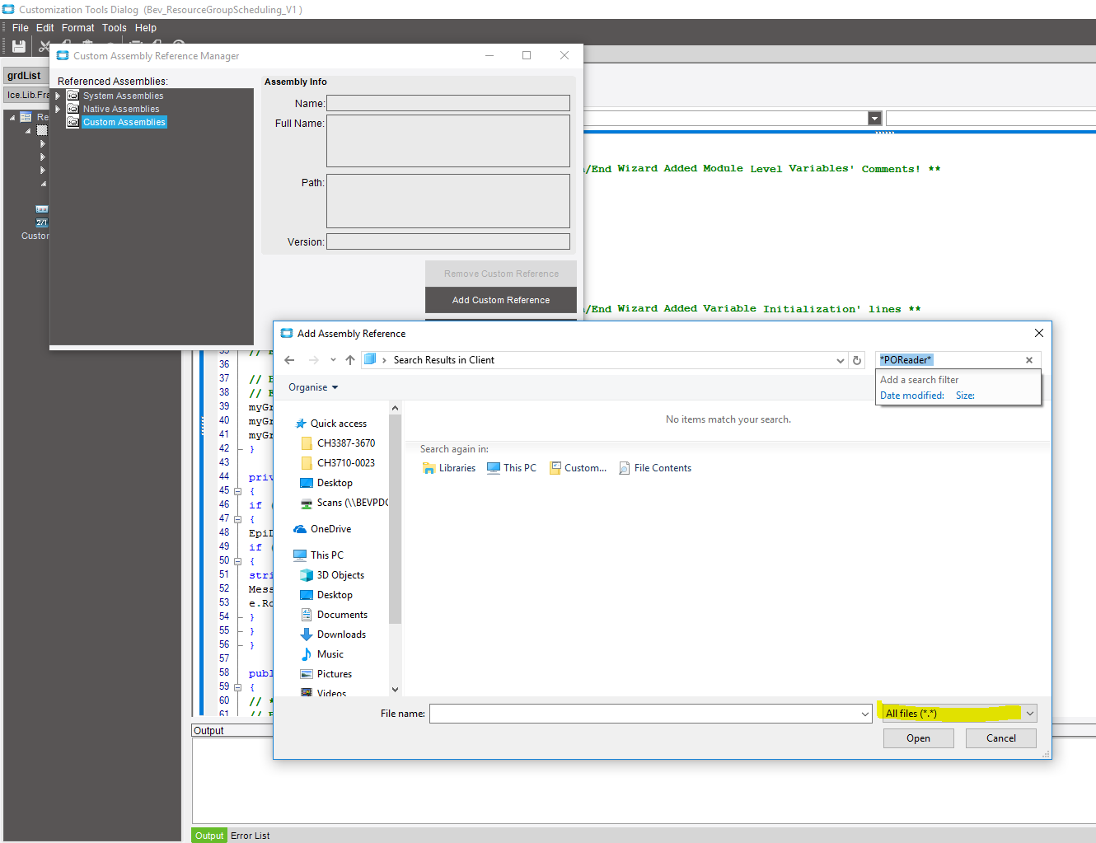Open Organise dropdown menu

point(313,387)
